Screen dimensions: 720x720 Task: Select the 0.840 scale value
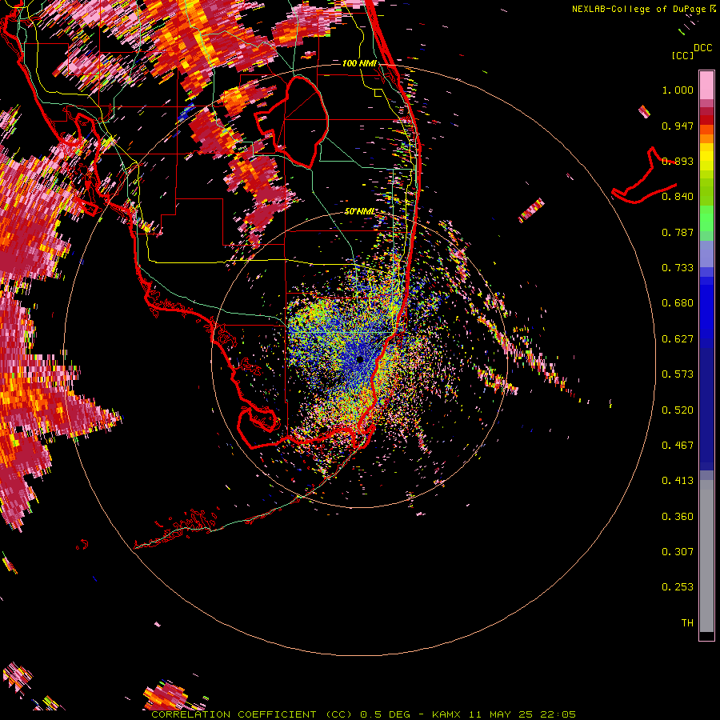click(x=678, y=197)
